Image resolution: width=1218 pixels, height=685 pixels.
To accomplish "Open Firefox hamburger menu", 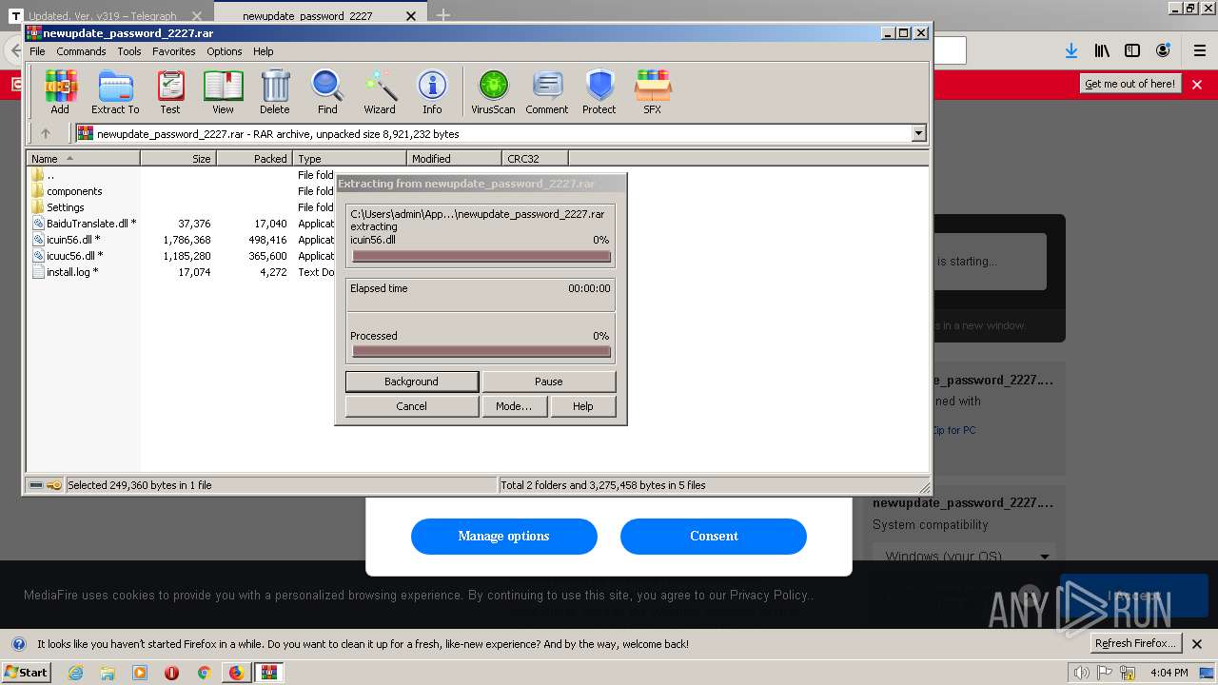I will coord(1200,50).
